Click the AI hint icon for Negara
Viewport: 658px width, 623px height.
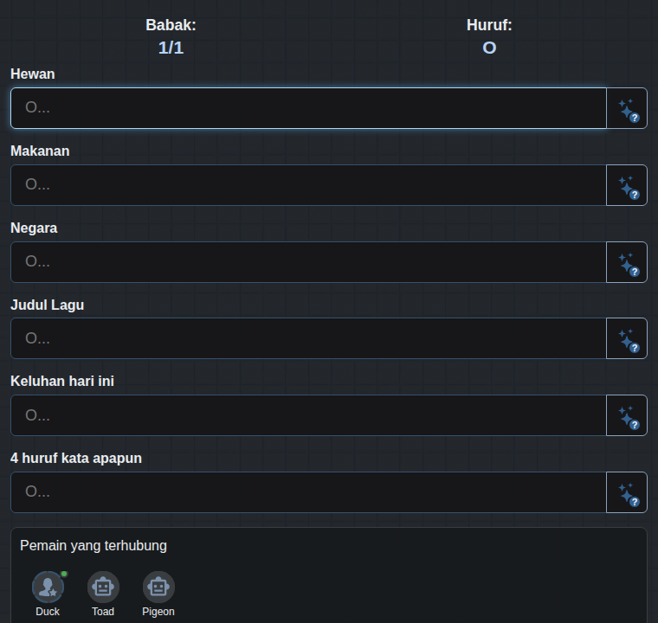coord(627,262)
